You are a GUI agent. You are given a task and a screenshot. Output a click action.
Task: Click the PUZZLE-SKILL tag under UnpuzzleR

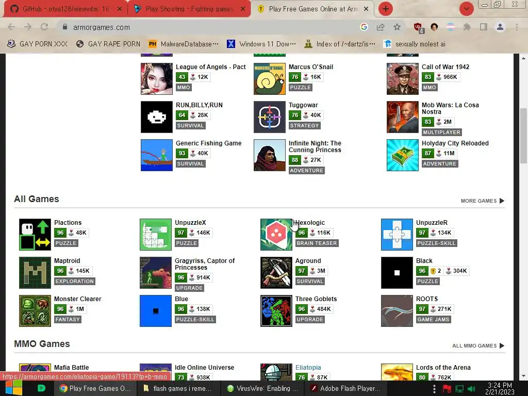[436, 243]
